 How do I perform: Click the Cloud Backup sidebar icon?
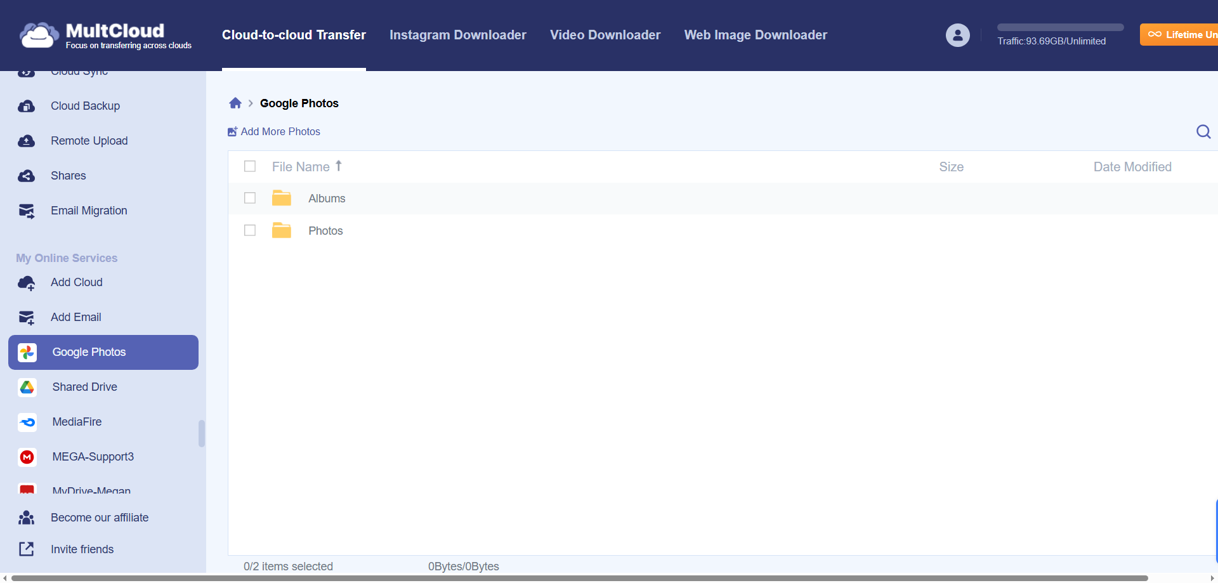click(x=27, y=106)
